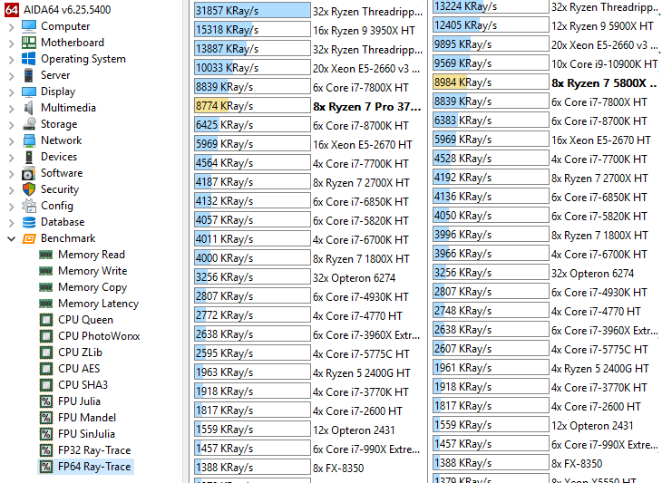The width and height of the screenshot is (662, 483).
Task: Open the FPU Mandel benchmark
Action: coord(87,418)
